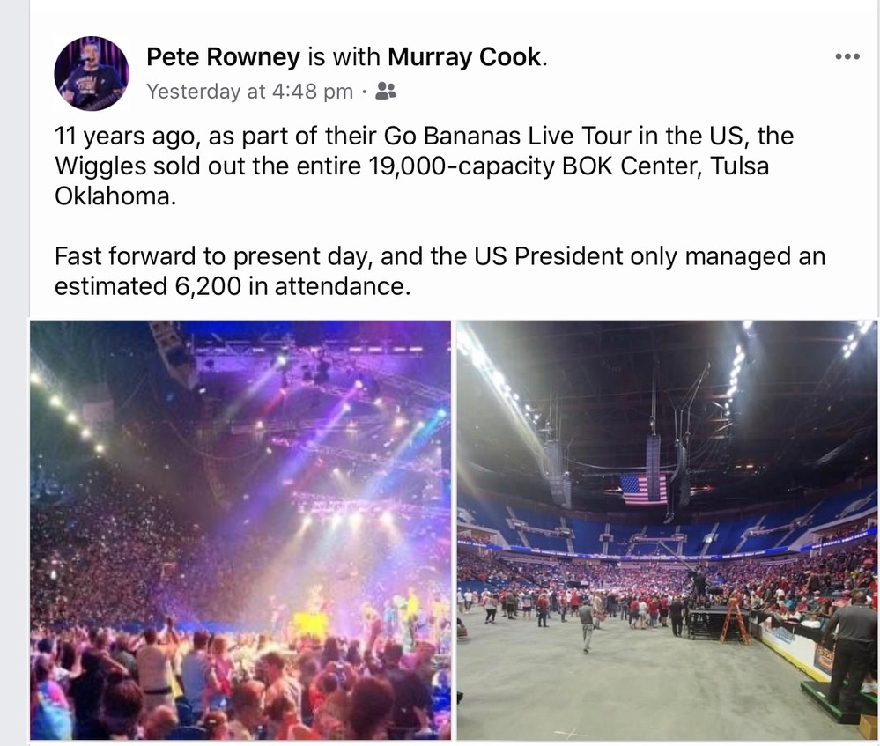Screen dimensions: 880x746
Task: Click the orange ladder in the rally photo
Action: click(734, 622)
